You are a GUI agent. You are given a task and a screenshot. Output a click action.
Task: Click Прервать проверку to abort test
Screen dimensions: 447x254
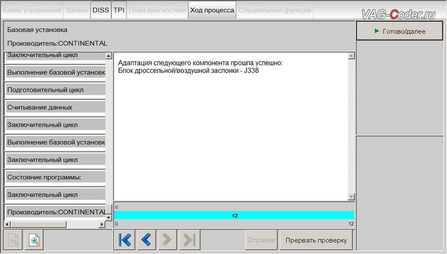pos(316,240)
